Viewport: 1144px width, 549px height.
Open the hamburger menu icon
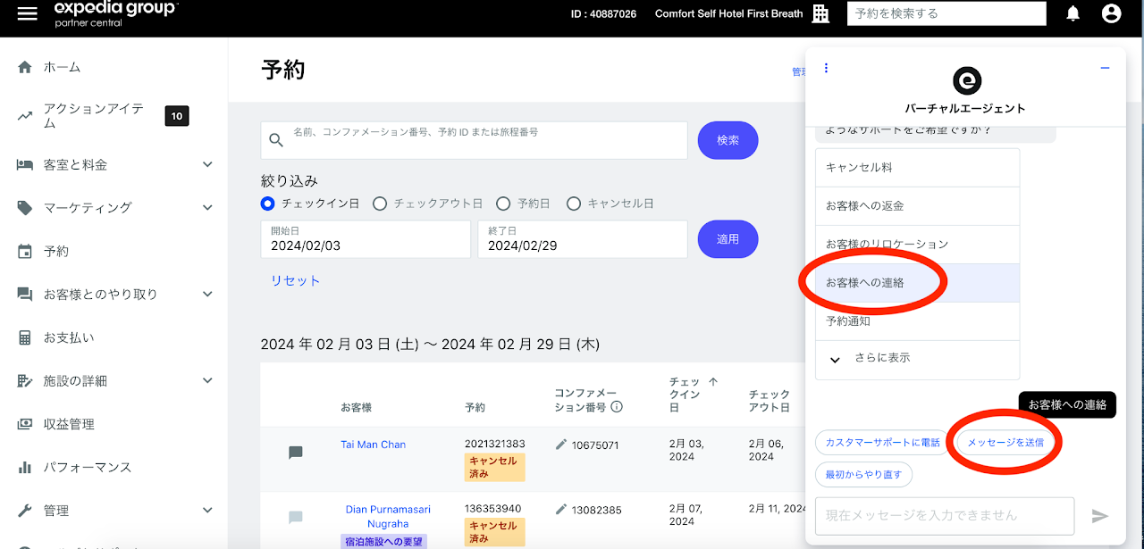[28, 14]
